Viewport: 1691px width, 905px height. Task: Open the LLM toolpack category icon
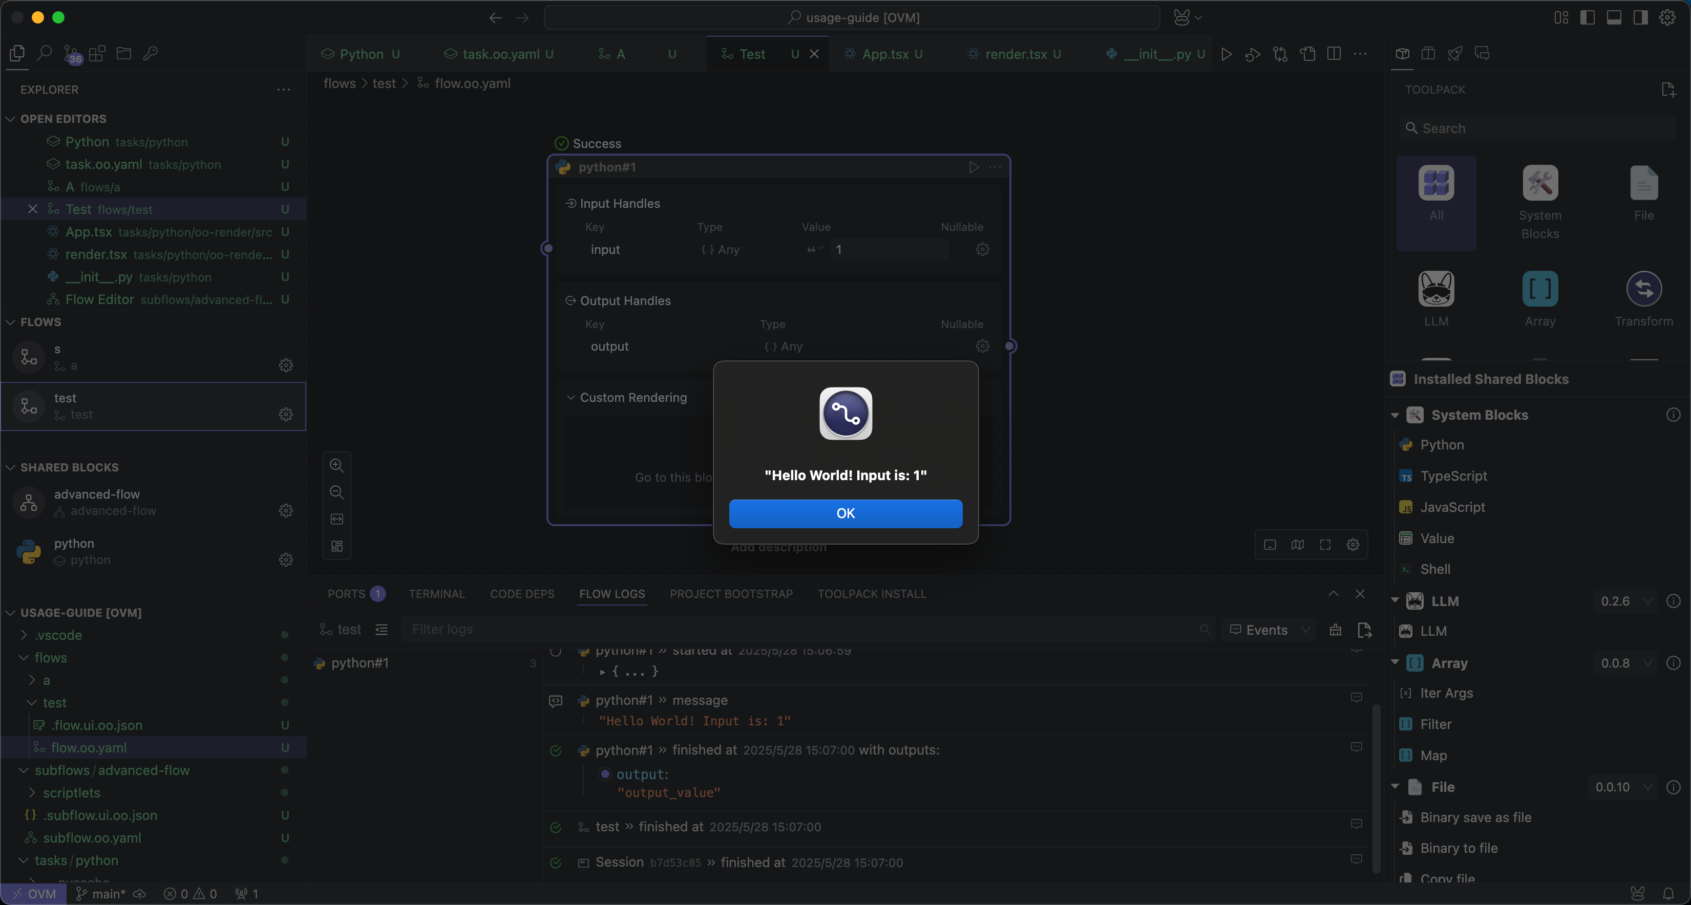tap(1435, 289)
